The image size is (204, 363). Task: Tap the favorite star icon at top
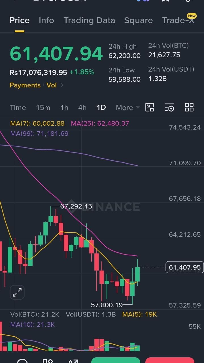tap(166, 1)
